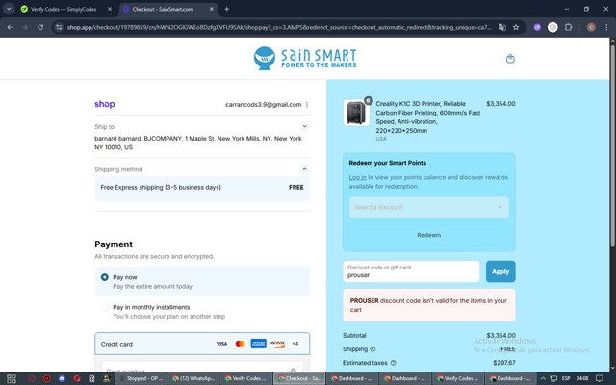The height and width of the screenshot is (385, 616).
Task: Click the SainSmart logo in the header
Action: (305, 58)
